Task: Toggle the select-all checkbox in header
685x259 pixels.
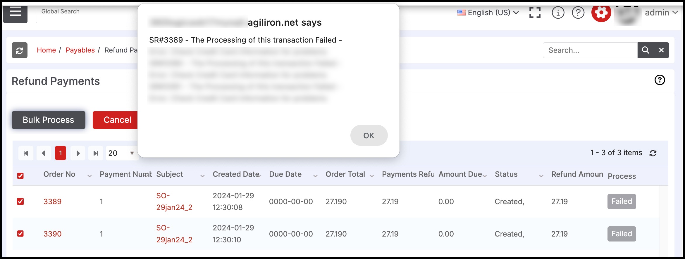Action: click(x=20, y=176)
